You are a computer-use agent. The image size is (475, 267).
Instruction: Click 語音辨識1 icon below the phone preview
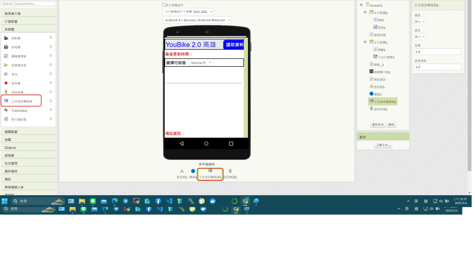230,172
